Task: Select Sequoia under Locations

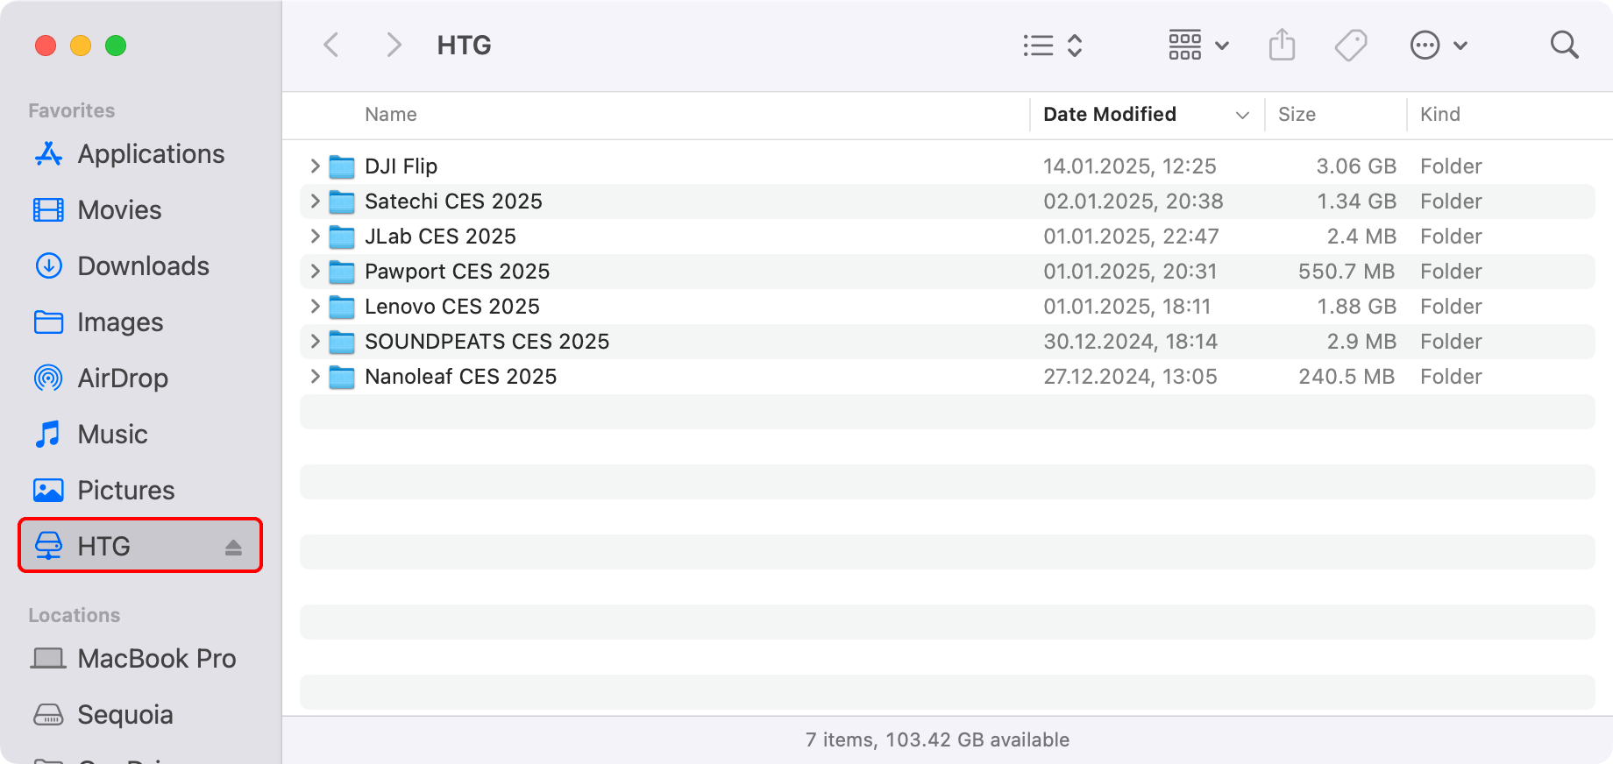Action: (124, 714)
